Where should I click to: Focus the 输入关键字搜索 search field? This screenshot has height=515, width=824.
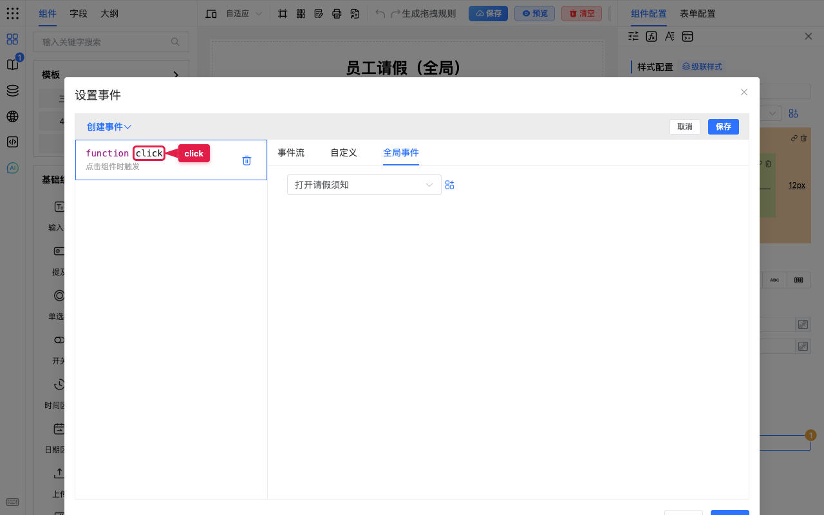click(x=111, y=42)
